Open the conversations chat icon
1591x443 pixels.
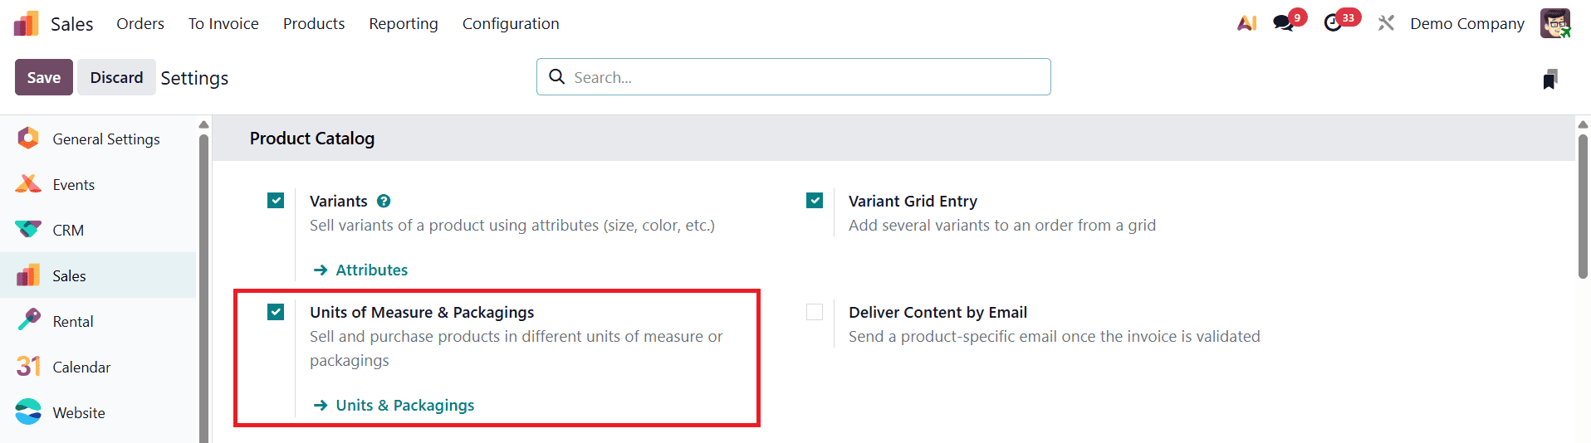tap(1284, 23)
